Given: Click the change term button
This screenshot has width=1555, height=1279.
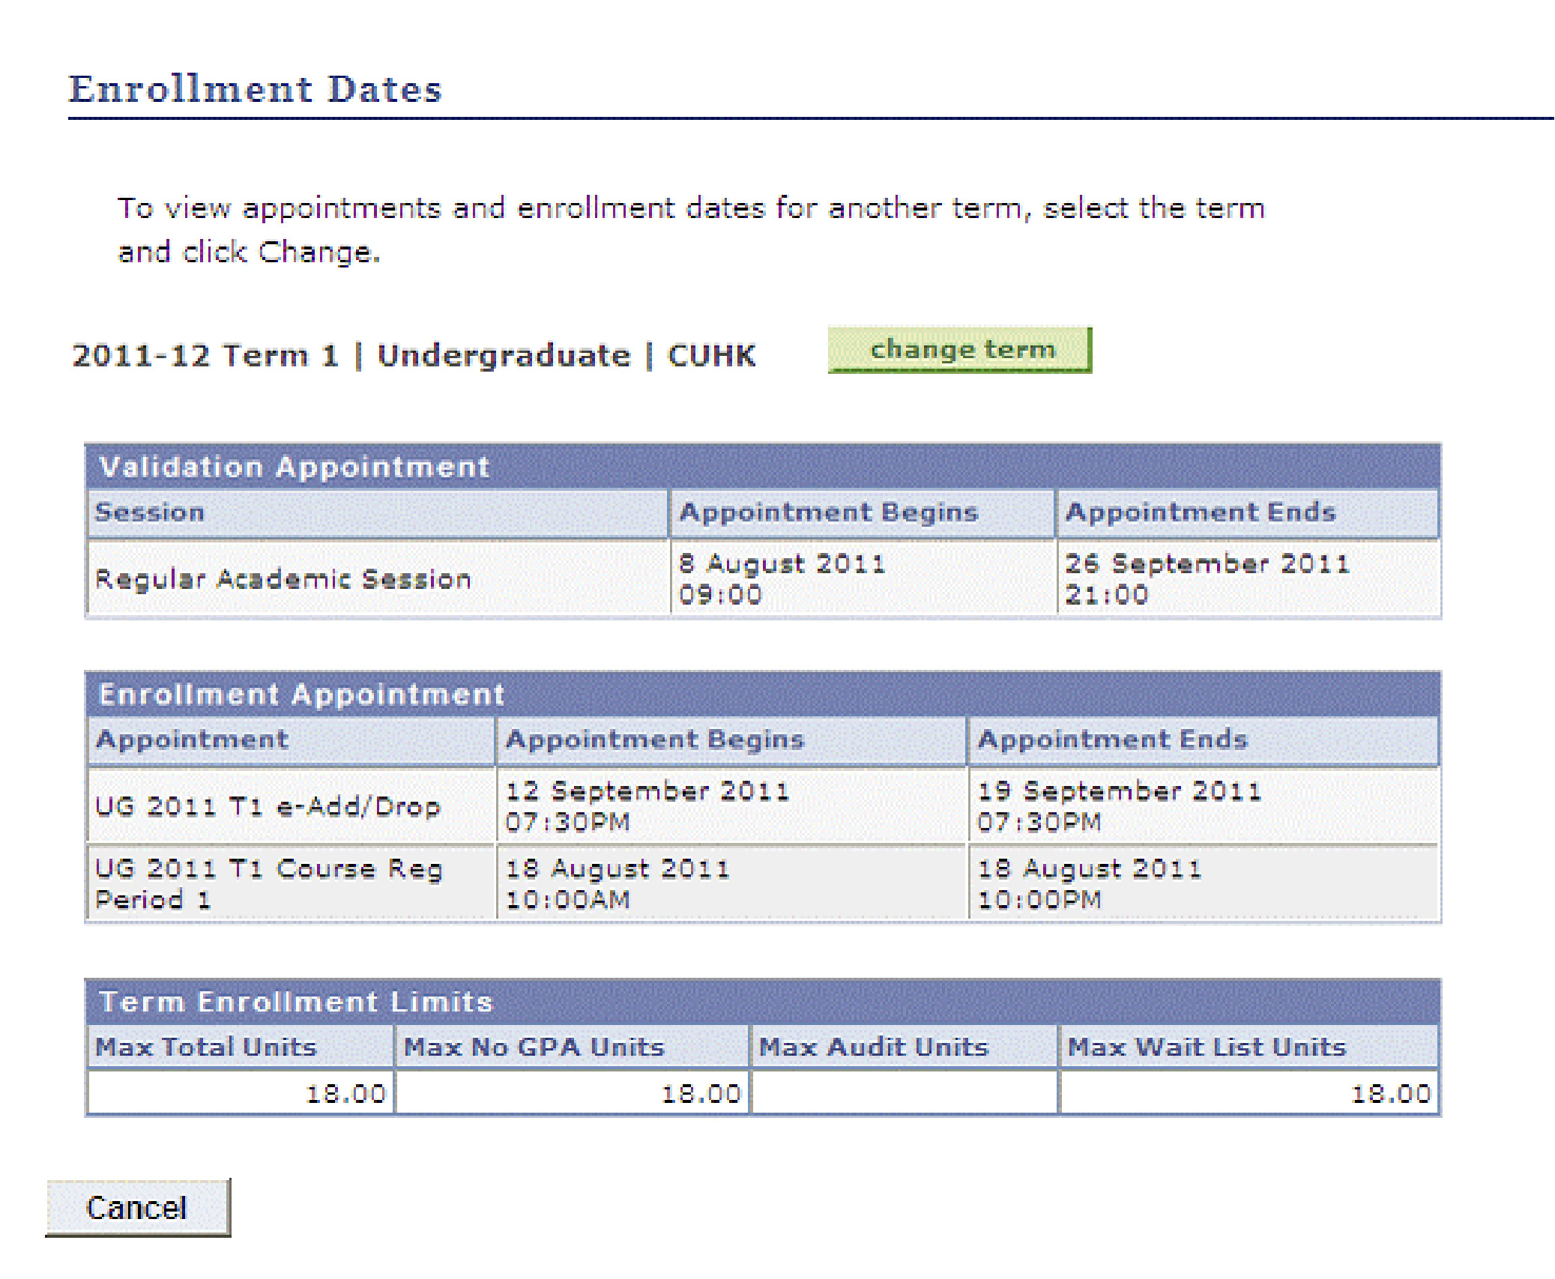Looking at the screenshot, I should click(959, 350).
